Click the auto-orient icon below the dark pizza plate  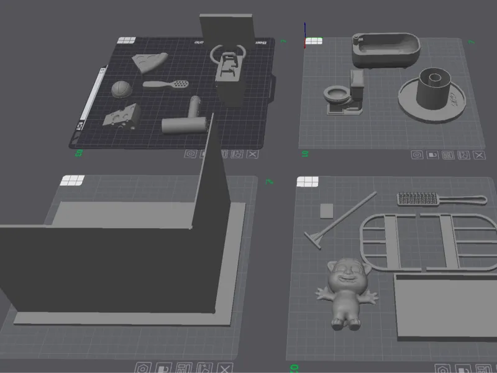[237, 154]
